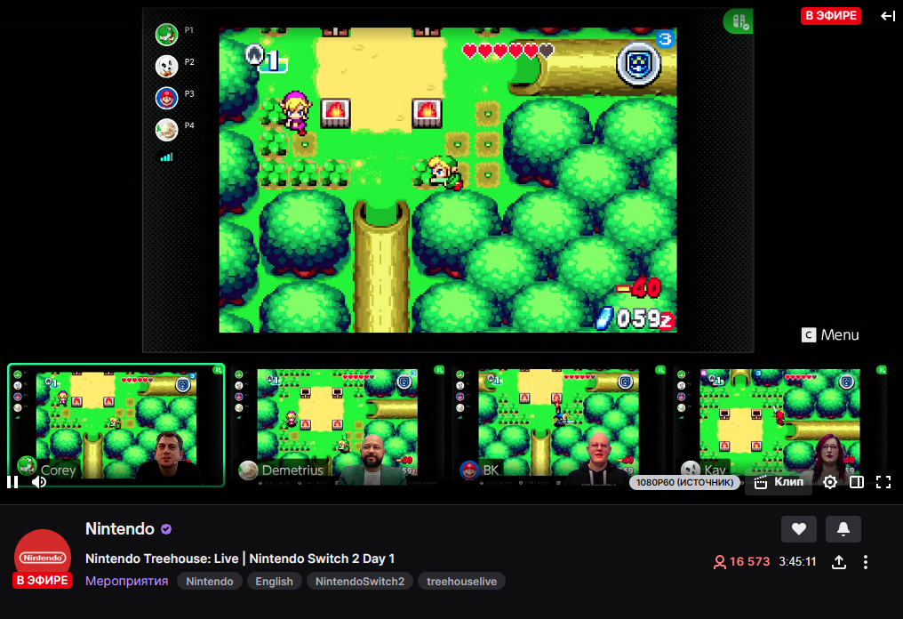Click BK's stream thumbnail
The image size is (903, 619).
pyautogui.click(x=559, y=425)
